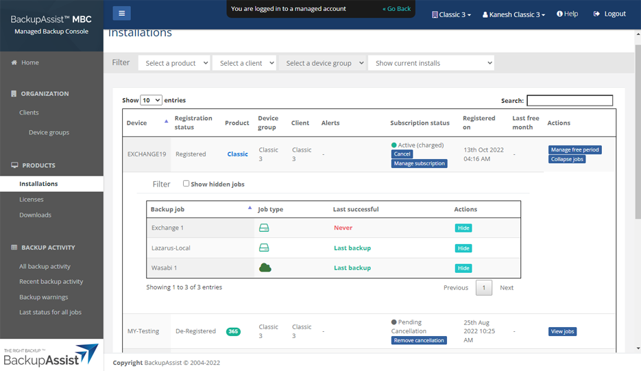Screen dimensions: 641x371
Task: Open the Show entries count dropdown
Action: coord(151,100)
